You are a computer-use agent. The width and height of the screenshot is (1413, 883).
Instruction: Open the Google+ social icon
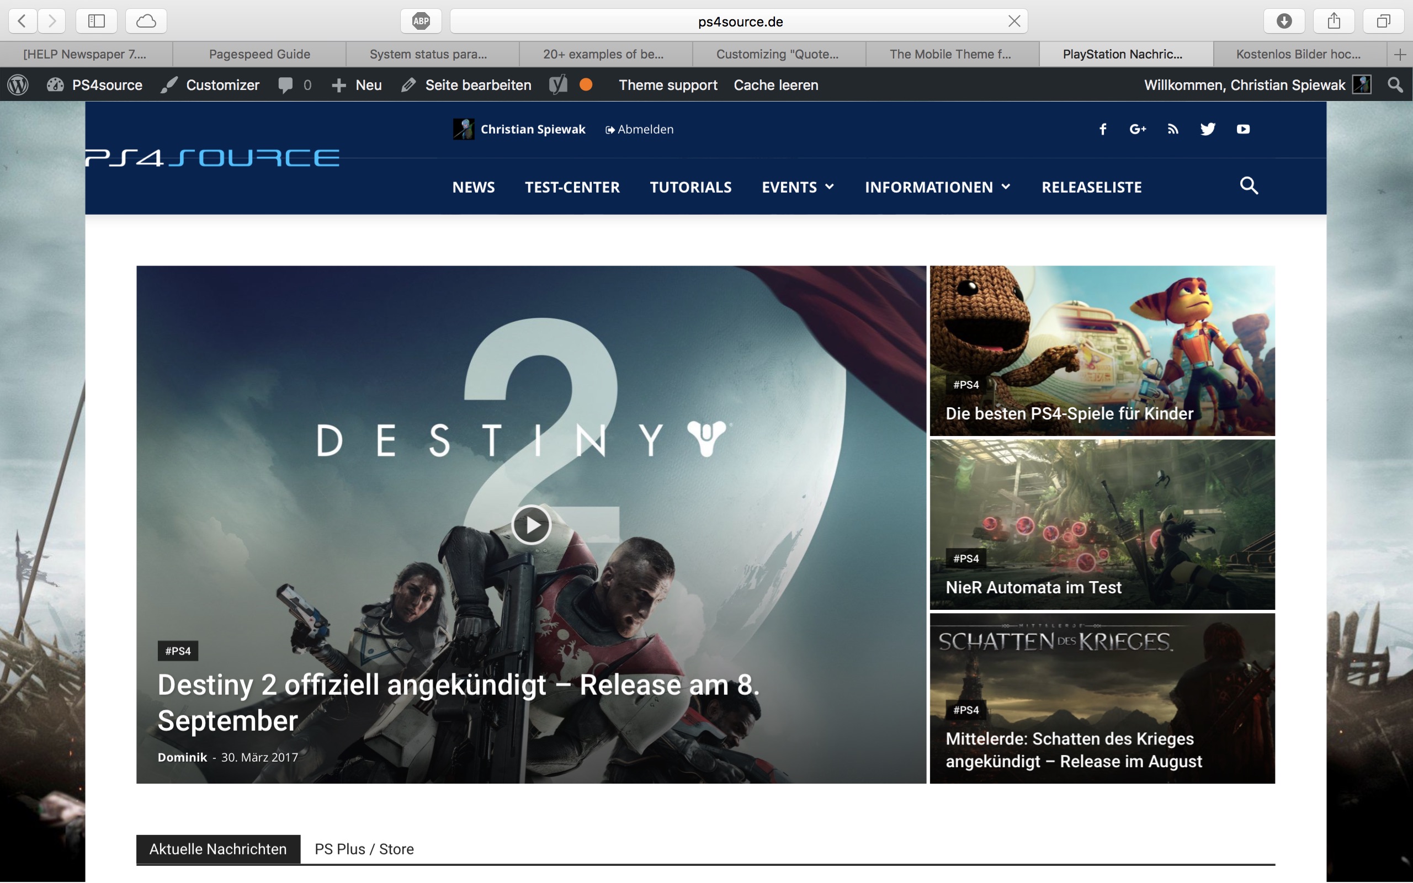(1138, 129)
